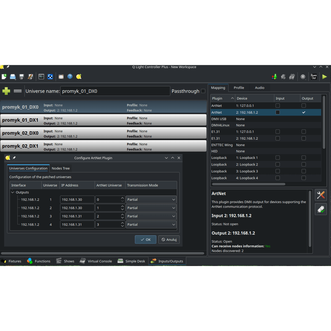
Task: Check Loopback 1 input checkbox
Action: pyautogui.click(x=277, y=158)
